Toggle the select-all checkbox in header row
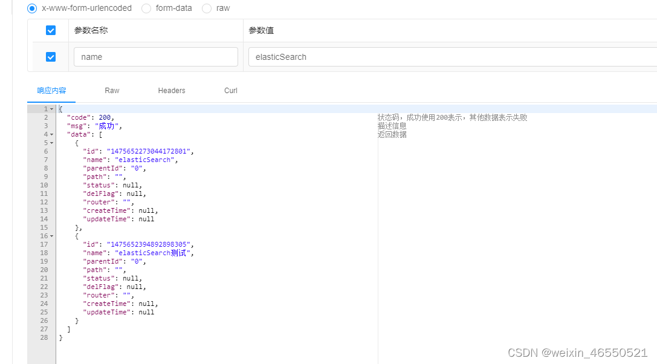 (x=51, y=30)
